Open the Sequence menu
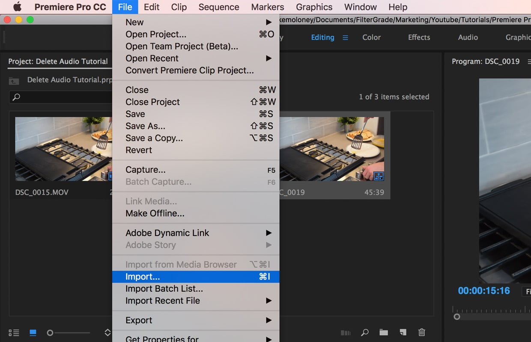Viewport: 531px width, 342px height. [219, 7]
